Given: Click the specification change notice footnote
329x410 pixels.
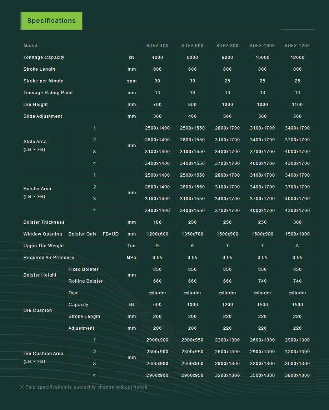Looking at the screenshot, I should 84,387.
